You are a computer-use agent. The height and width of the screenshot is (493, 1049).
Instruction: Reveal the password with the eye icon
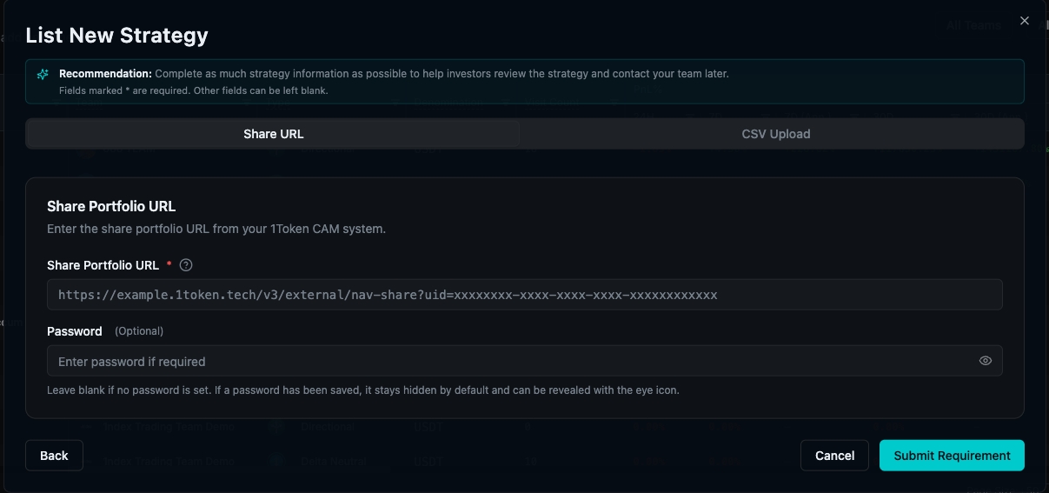pos(985,361)
